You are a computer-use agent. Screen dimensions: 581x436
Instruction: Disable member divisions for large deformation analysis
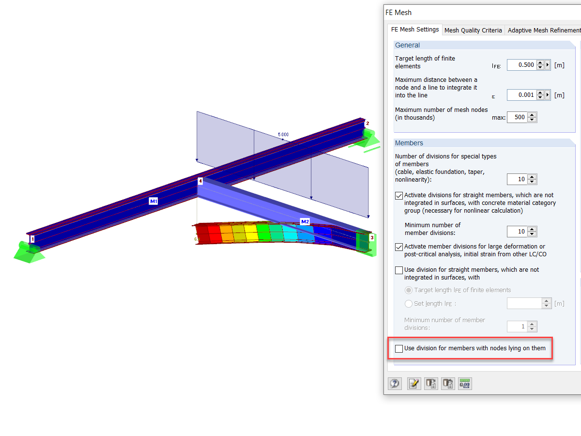point(398,247)
